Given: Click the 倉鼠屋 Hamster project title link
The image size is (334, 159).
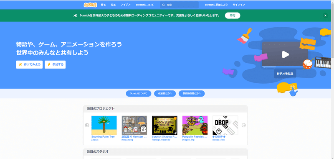Looking at the screenshot, I should click(134, 136).
